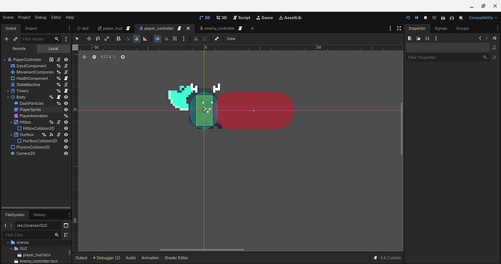Hide the Camera2D node

pos(66,153)
